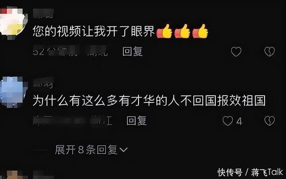The width and height of the screenshot is (286, 179).
Task: Select the comment text 为什么有这么多有才华的人不回国报效祖国
Action: pyautogui.click(x=149, y=101)
